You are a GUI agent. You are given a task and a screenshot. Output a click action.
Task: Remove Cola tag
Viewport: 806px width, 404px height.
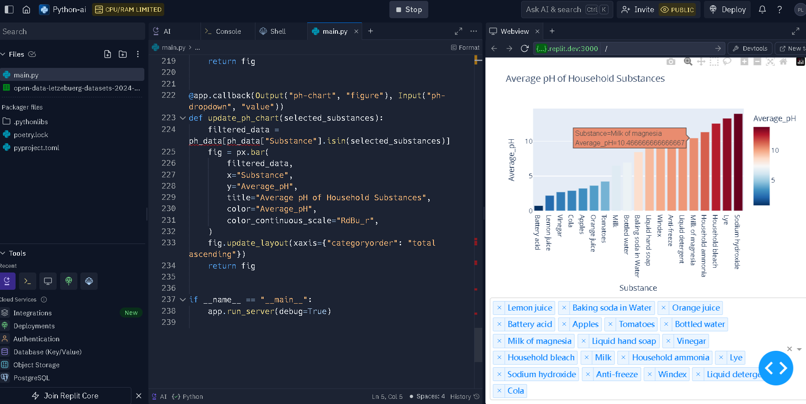click(499, 391)
